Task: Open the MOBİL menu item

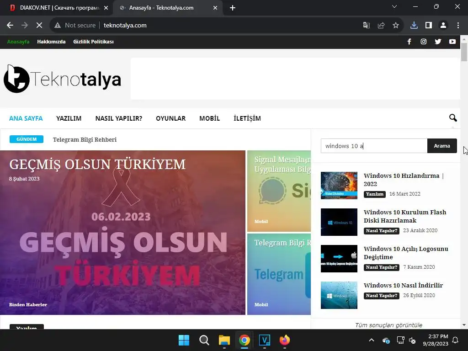Action: 209,118
